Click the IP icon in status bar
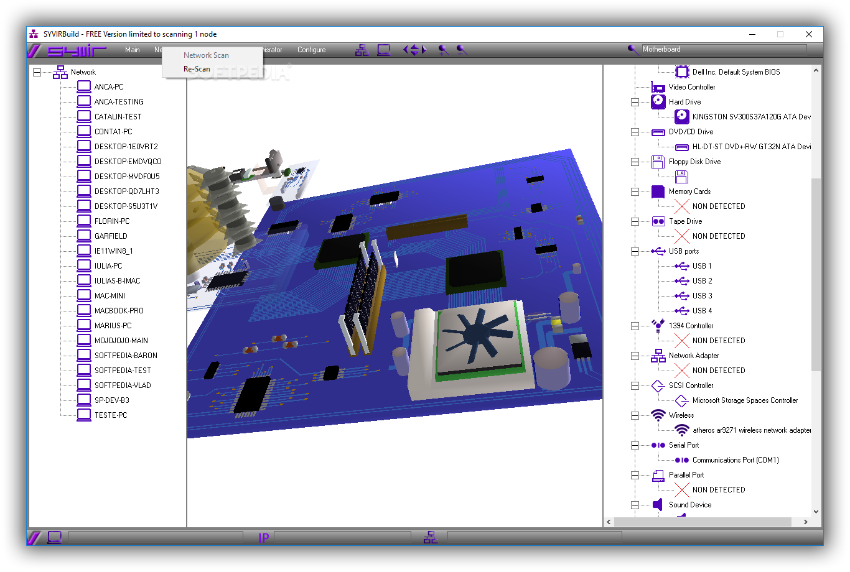850x572 pixels. click(x=263, y=538)
